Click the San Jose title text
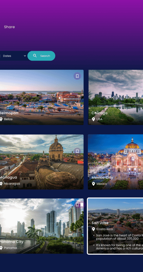Viewport: 143px width, 272px height. point(100,223)
